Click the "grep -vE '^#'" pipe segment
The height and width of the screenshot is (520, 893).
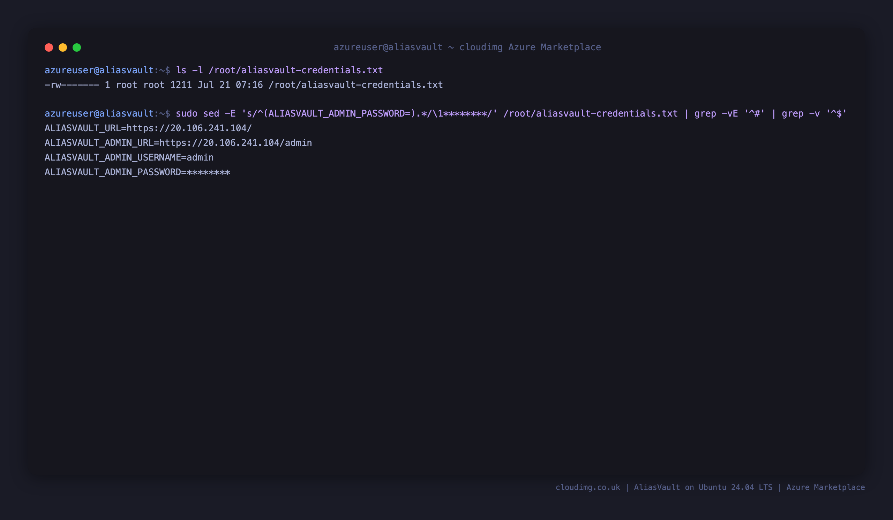(x=730, y=113)
